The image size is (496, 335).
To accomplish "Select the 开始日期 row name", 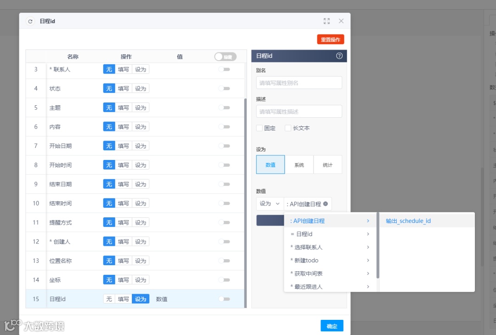I will tap(61, 146).
